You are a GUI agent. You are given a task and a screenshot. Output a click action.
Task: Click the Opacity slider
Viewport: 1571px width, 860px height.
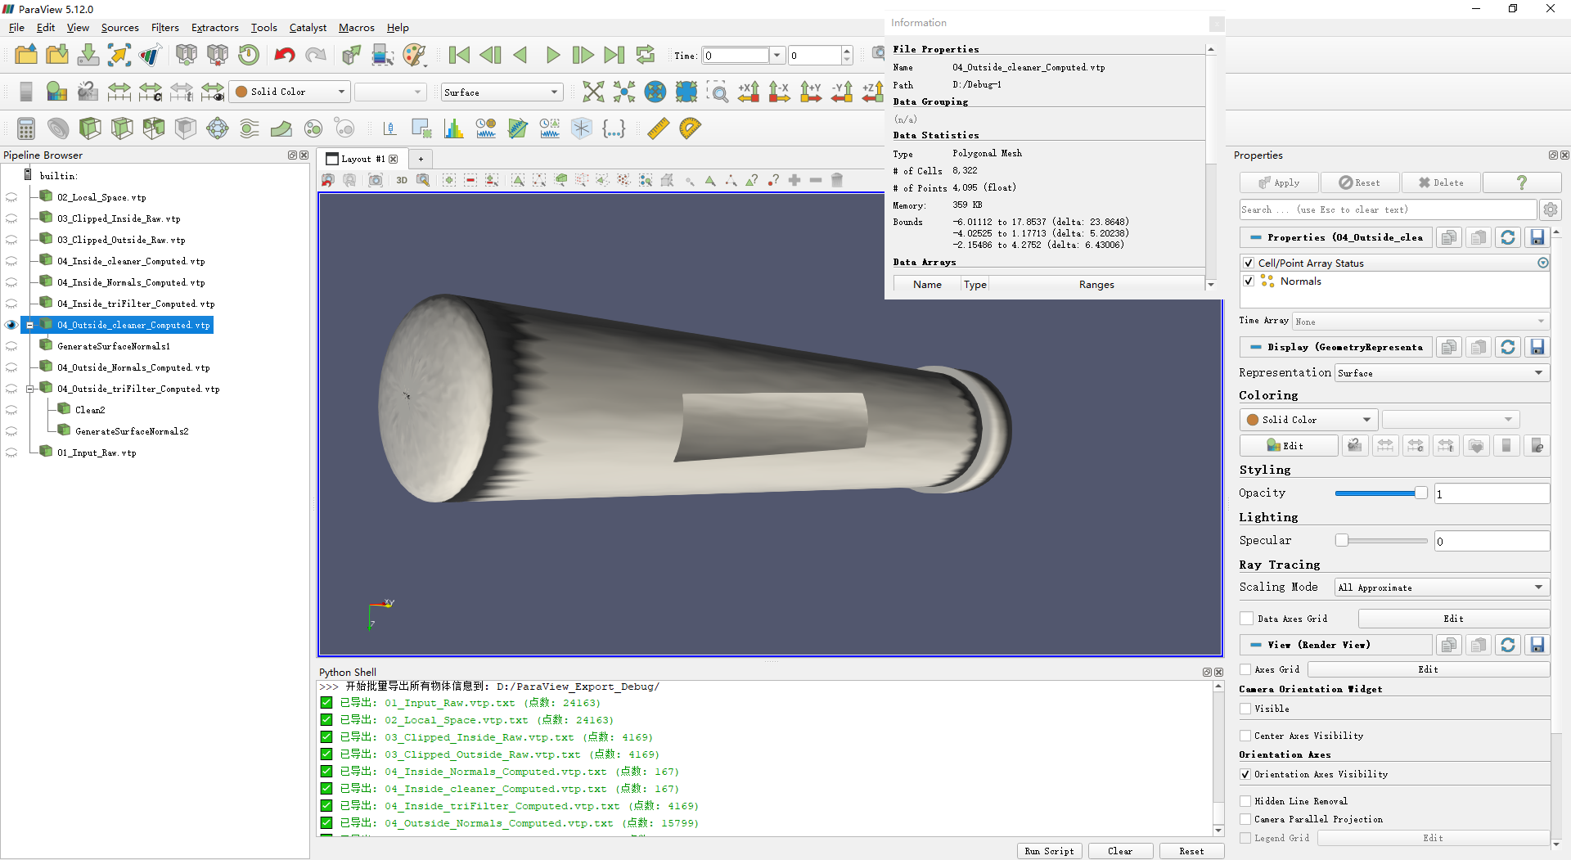pyautogui.click(x=1380, y=493)
